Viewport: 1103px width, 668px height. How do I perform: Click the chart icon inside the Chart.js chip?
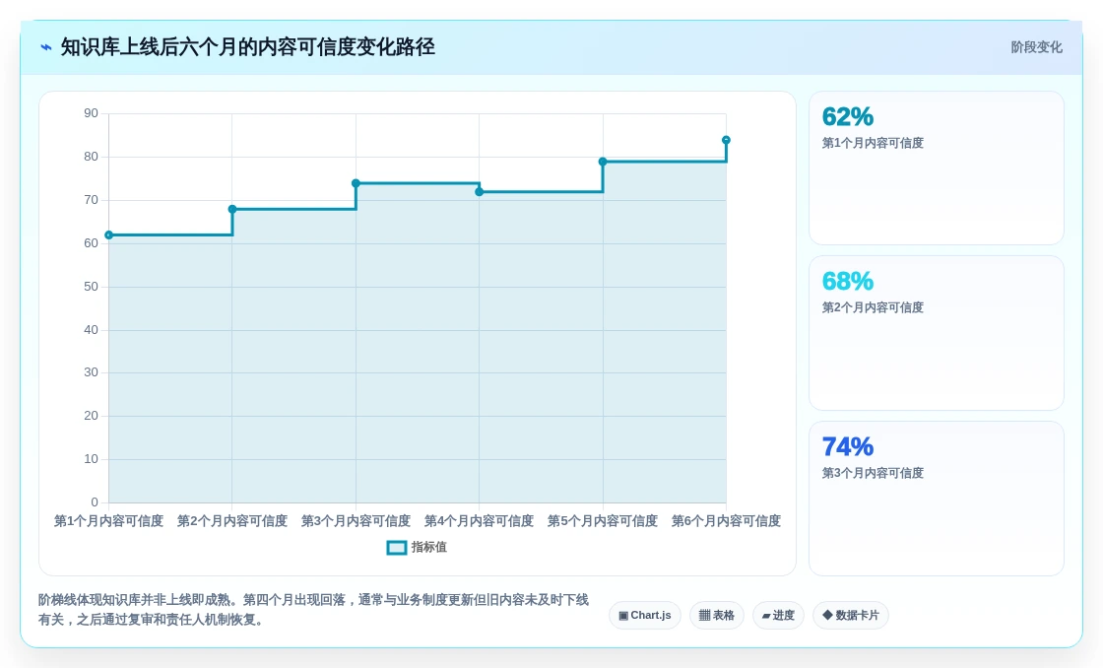pyautogui.click(x=623, y=616)
